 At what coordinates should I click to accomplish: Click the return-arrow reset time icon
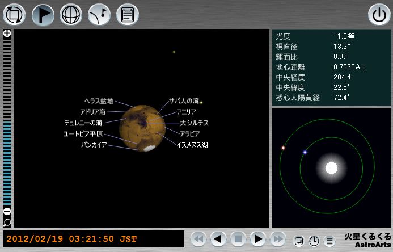point(299,241)
